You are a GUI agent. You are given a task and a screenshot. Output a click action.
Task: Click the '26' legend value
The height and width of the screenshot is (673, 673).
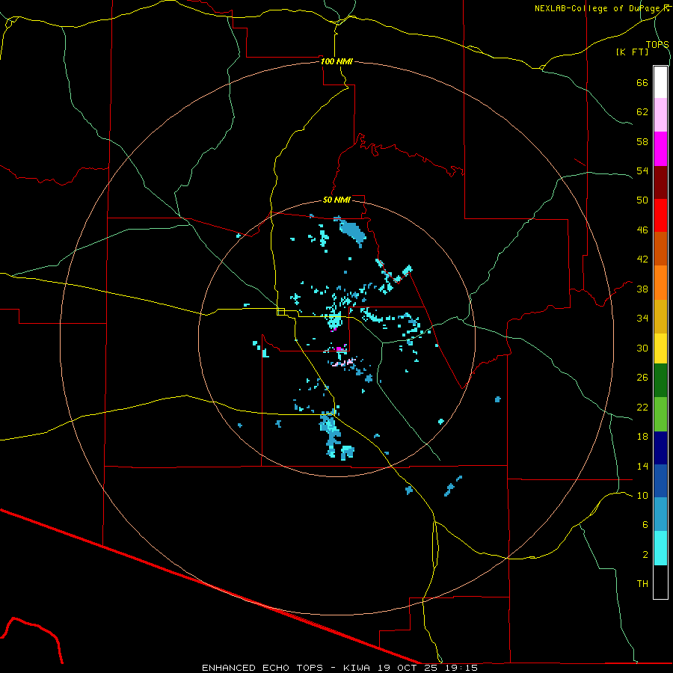(642, 378)
